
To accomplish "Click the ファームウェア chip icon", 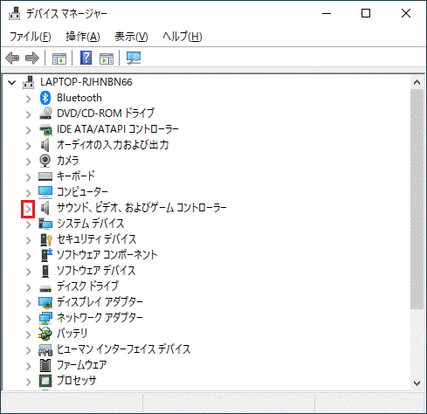I will click(x=45, y=365).
